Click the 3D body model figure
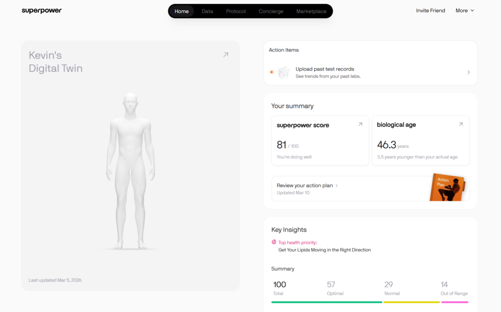501x312 pixels. tap(130, 171)
